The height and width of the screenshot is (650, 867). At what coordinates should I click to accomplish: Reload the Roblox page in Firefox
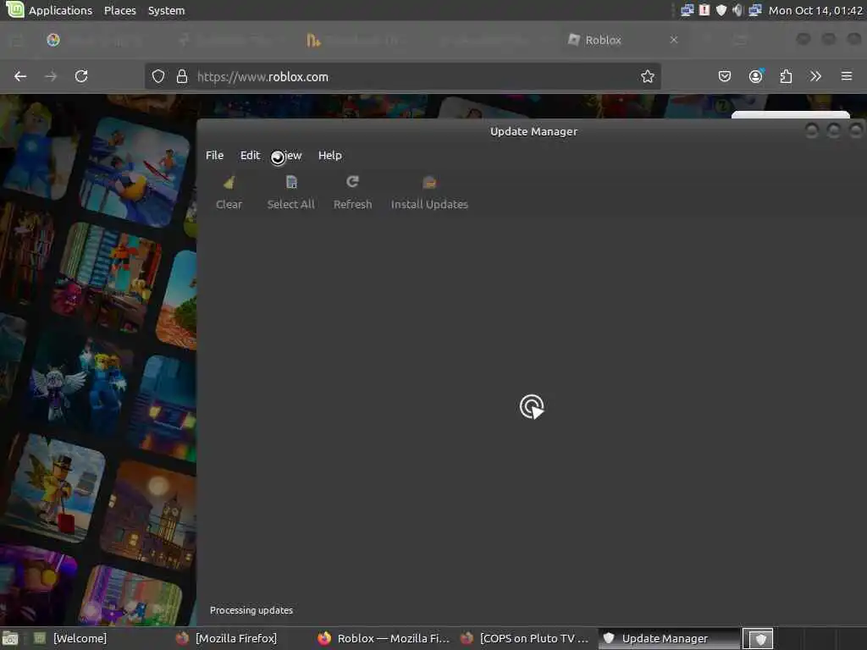point(81,76)
